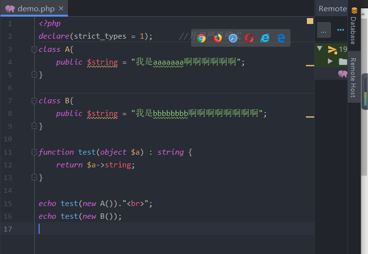Click the "<br>" string on line 15
This screenshot has height=254, width=368.
(x=135, y=204)
